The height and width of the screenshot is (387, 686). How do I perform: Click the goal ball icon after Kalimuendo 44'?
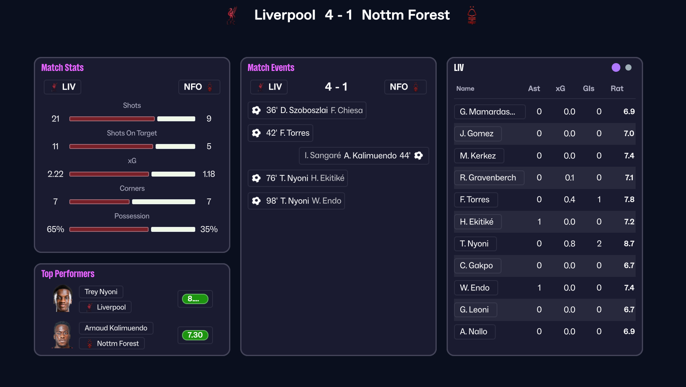coord(419,156)
